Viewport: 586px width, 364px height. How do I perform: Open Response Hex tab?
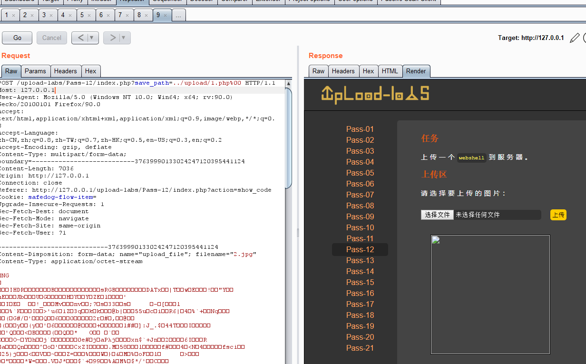coord(368,71)
